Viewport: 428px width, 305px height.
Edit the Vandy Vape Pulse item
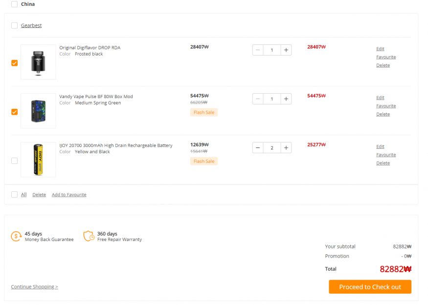coord(380,98)
